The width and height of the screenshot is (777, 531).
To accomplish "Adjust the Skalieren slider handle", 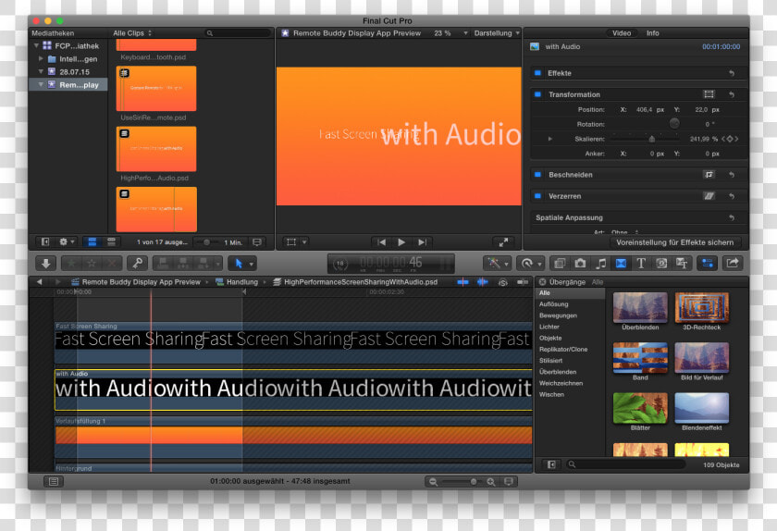I will point(651,139).
